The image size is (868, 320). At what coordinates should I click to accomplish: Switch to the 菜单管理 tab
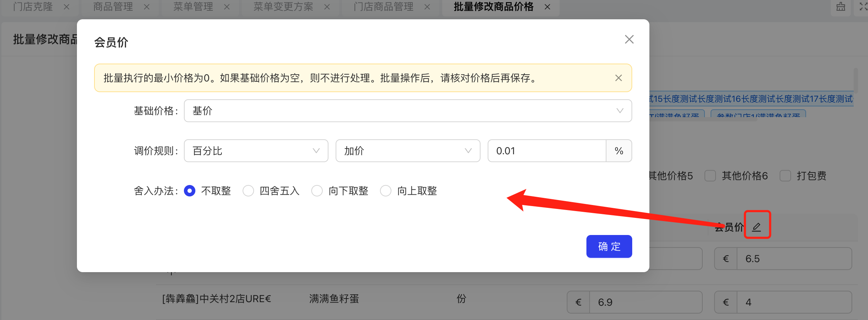[x=193, y=7]
